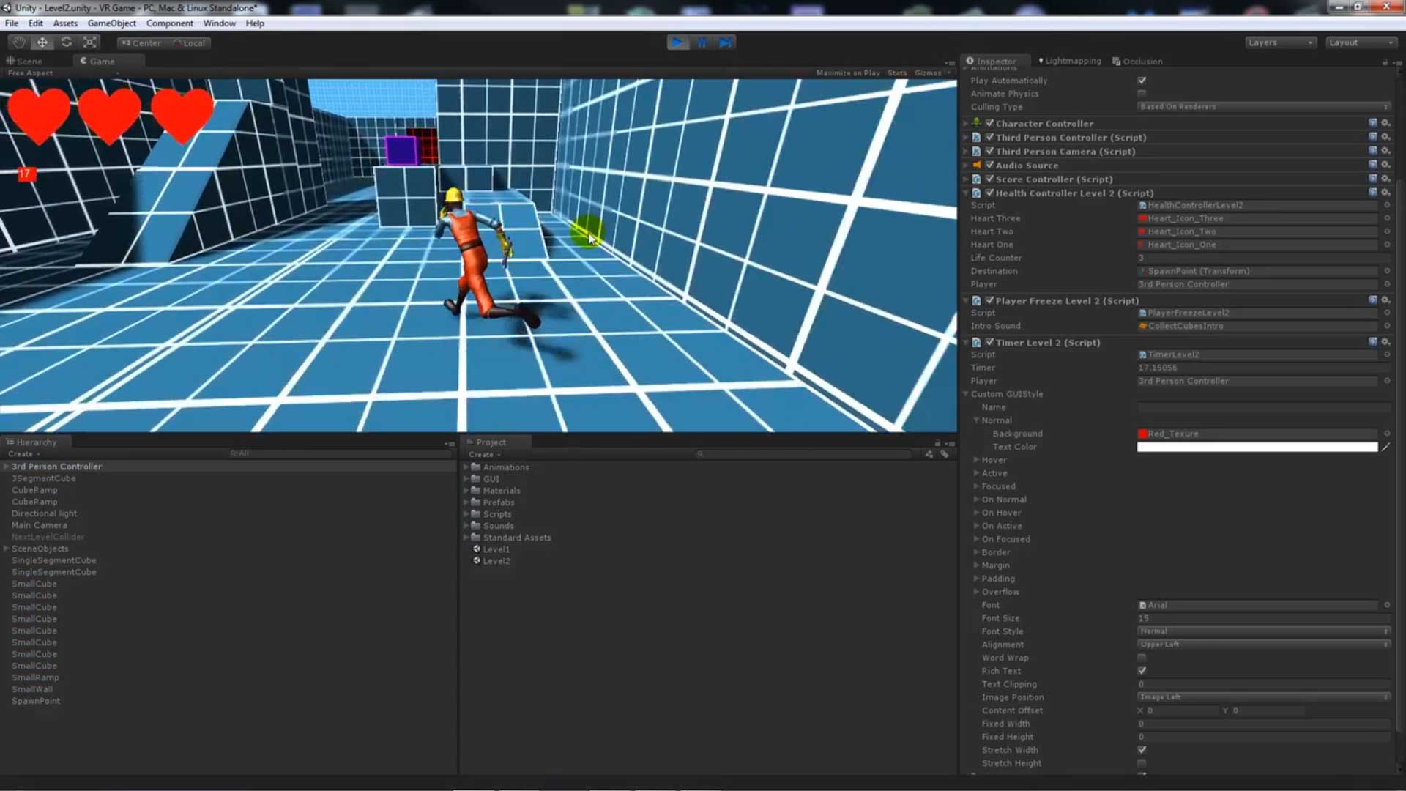Click the Inspector lock icon
This screenshot has height=791, width=1406.
coord(1385,62)
